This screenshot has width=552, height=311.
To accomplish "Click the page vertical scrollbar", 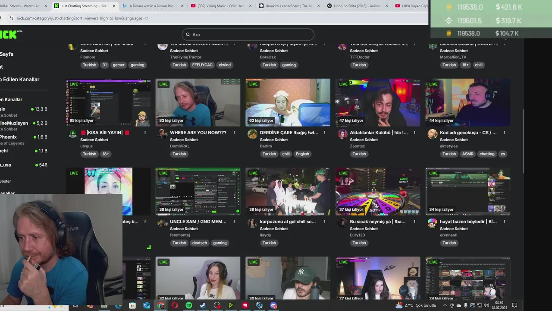I will [x=523, y=140].
